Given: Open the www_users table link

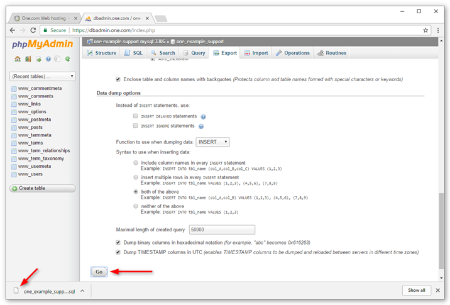Looking at the screenshot, I should tap(30, 174).
